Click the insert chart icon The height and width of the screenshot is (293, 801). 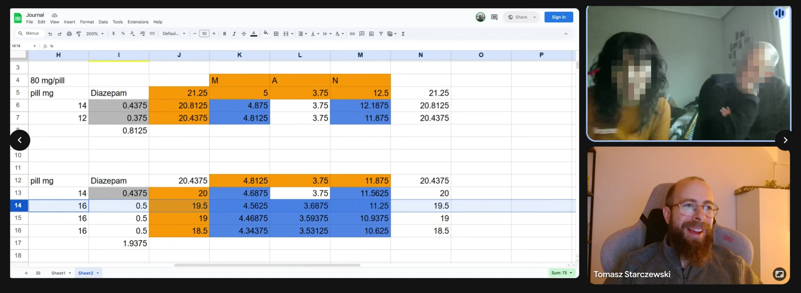371,34
